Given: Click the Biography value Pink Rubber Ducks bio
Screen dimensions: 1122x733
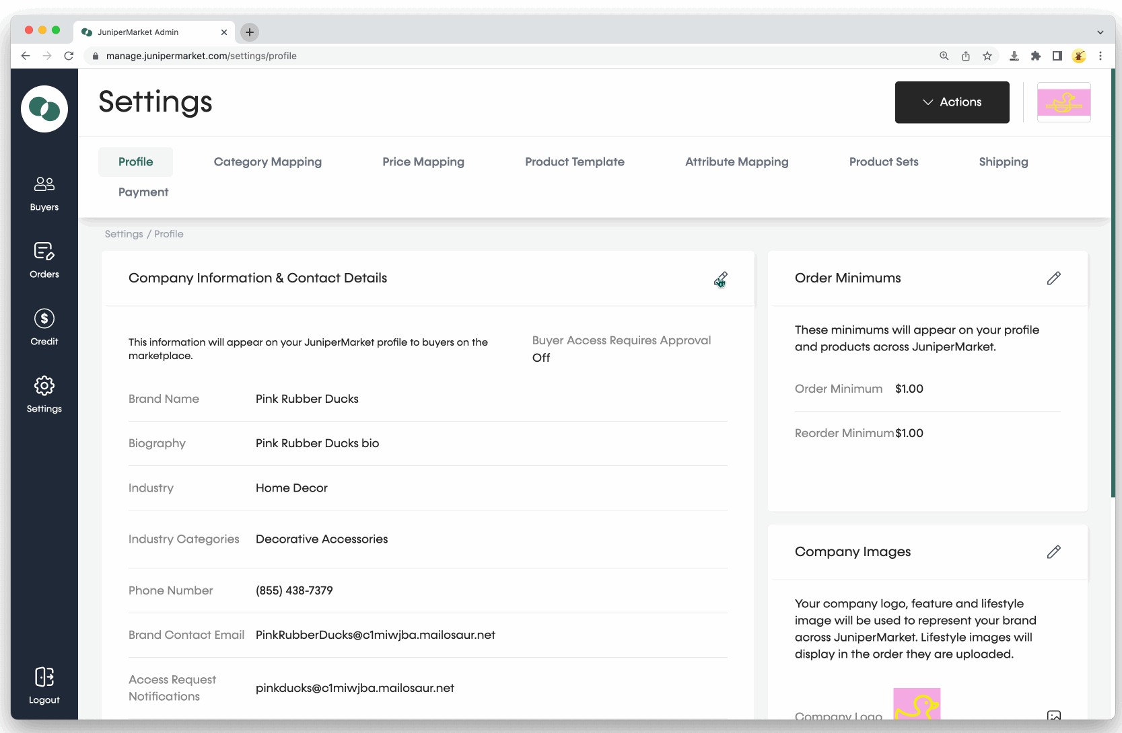Looking at the screenshot, I should 318,443.
